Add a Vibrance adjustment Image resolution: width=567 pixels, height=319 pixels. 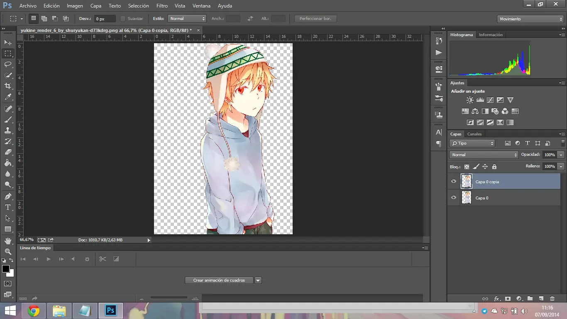click(x=511, y=100)
